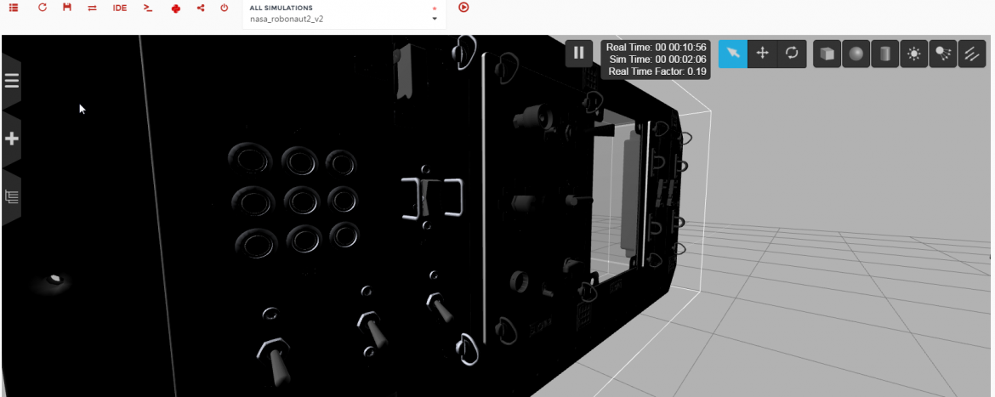This screenshot has height=397, width=995.
Task: Open the IDE tool
Action: (x=120, y=9)
